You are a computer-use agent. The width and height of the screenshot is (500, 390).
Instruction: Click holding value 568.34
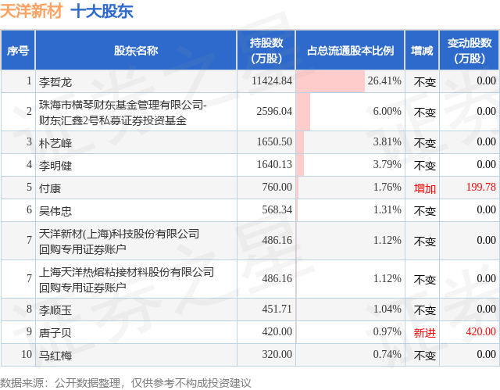coord(277,209)
